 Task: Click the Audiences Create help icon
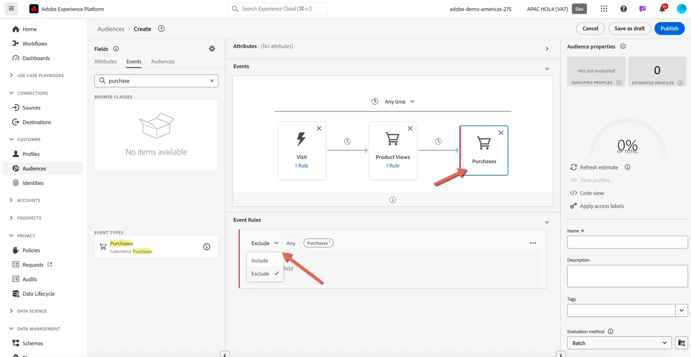tap(161, 29)
